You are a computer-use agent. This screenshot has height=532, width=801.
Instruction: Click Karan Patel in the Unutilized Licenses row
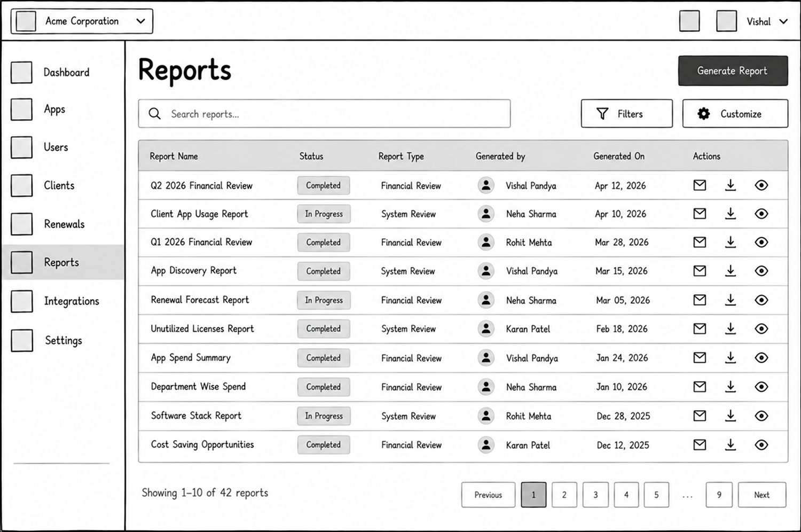coord(528,329)
